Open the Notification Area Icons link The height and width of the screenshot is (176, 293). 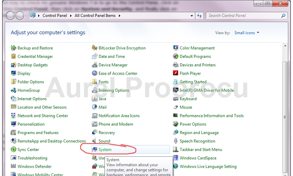tap(119, 116)
